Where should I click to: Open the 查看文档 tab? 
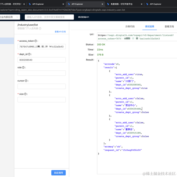point(169,27)
